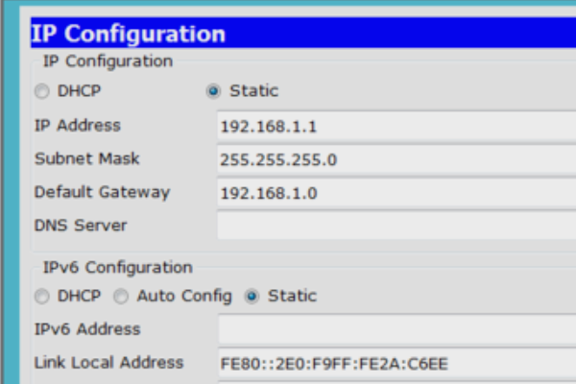
Task: Choose the Auto Config IPv6 option
Action: [122, 297]
